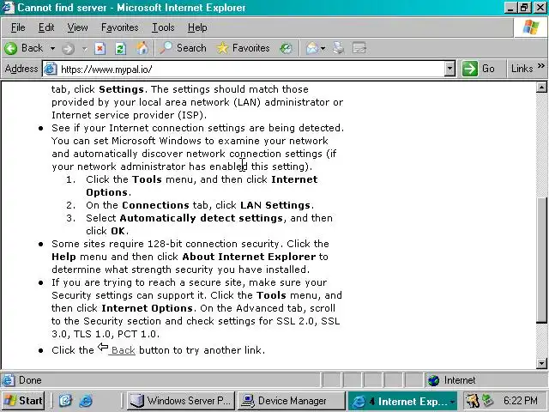The width and height of the screenshot is (549, 412).
Task: Open the Search toolbar button
Action: (x=183, y=48)
